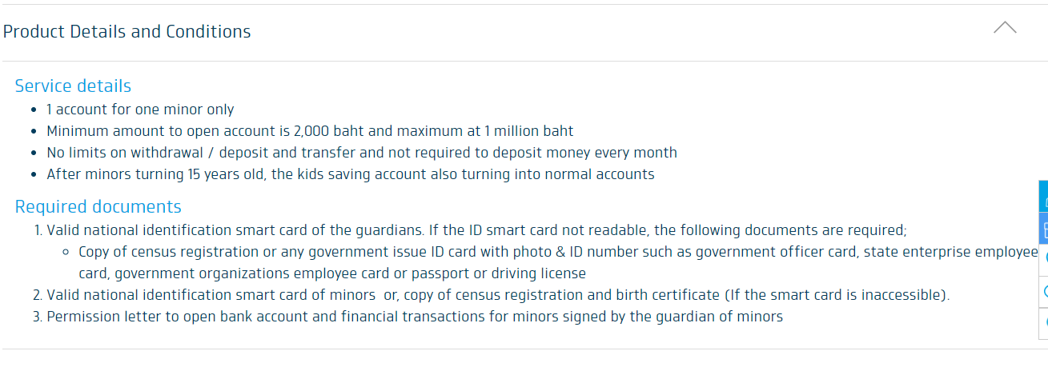Click the fourth white floating sidebar icon
The width and height of the screenshot is (1048, 383).
(x=1043, y=292)
